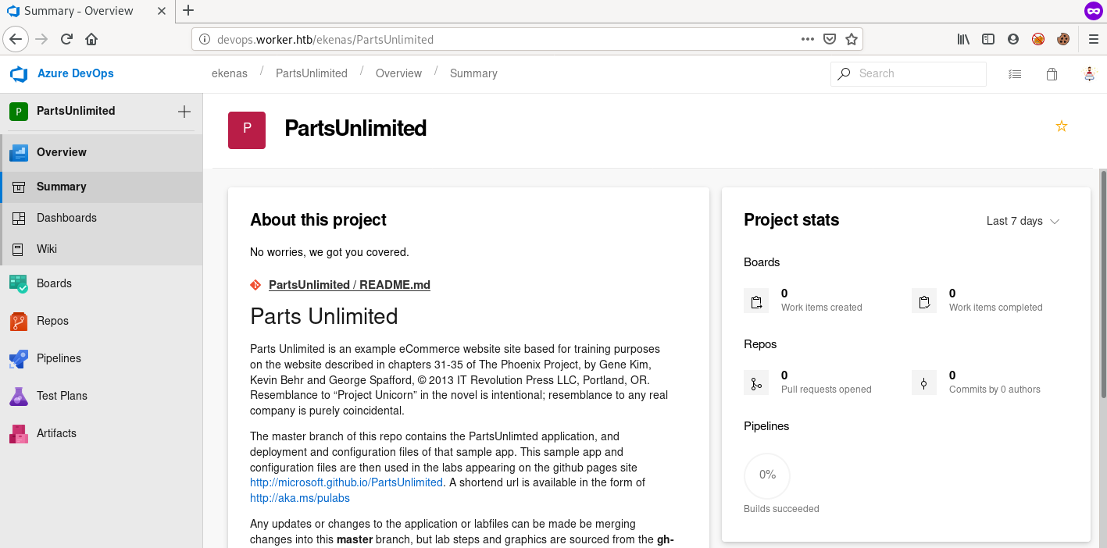
Task: Open Boards from the sidebar
Action: tap(54, 283)
